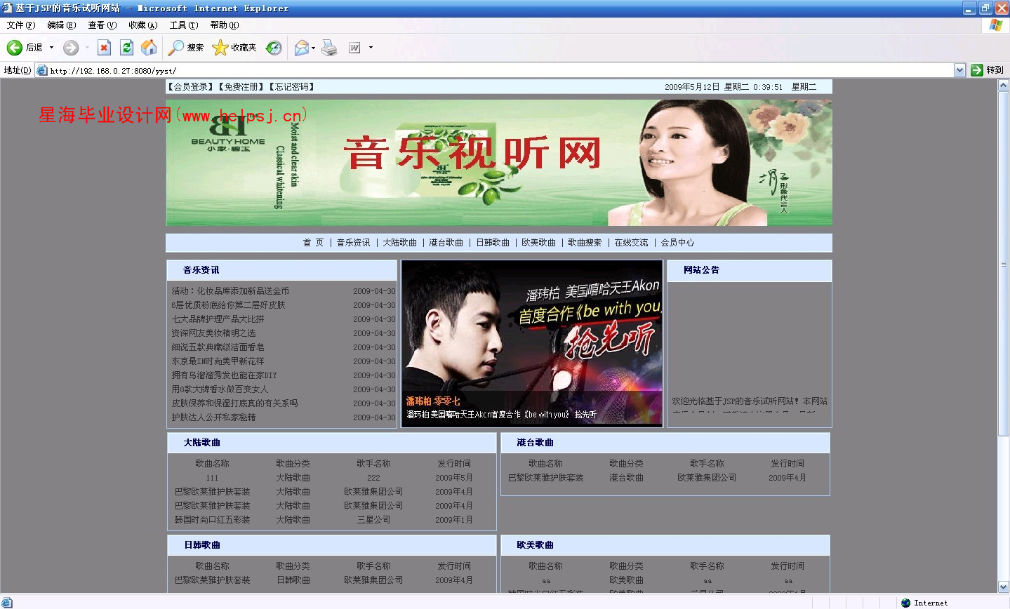Viewport: 1010px width, 609px height.
Task: Expand the Forward button history dropdown
Action: point(87,48)
